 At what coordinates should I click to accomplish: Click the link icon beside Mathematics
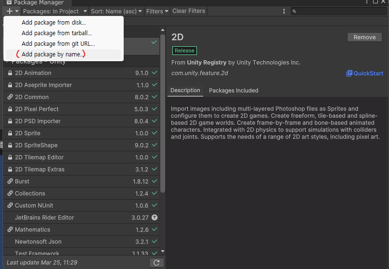[10, 229]
